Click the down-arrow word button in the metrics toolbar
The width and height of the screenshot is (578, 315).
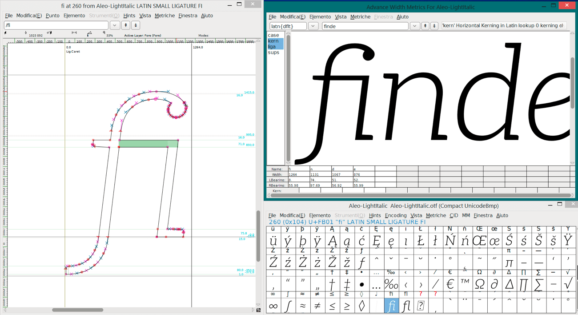tap(434, 25)
